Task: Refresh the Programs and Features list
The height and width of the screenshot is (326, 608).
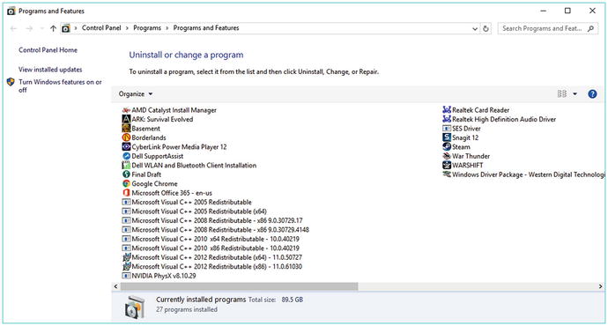Action: (x=486, y=28)
